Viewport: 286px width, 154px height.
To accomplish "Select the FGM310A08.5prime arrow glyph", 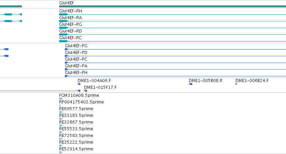I will (x=61, y=99).
